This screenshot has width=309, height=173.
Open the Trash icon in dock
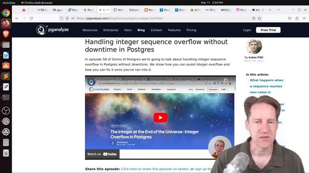click(x=6, y=153)
